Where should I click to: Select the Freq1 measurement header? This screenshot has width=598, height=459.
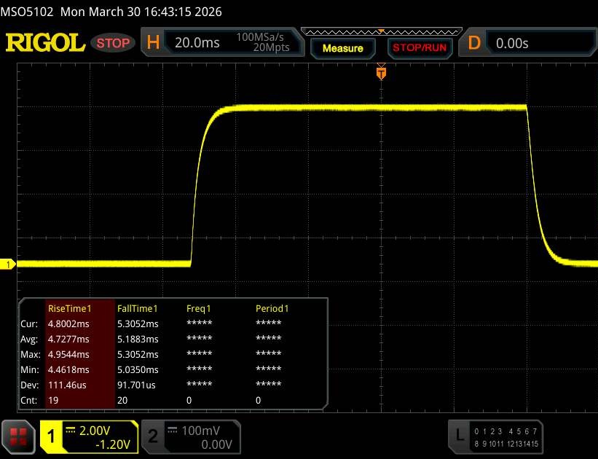click(x=199, y=308)
